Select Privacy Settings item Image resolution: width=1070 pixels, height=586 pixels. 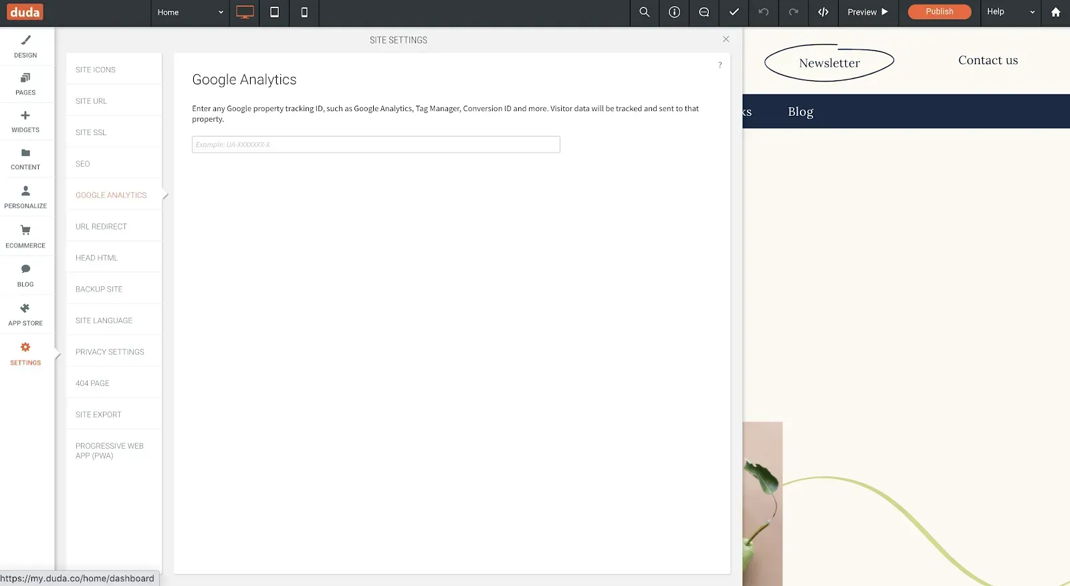point(114,352)
